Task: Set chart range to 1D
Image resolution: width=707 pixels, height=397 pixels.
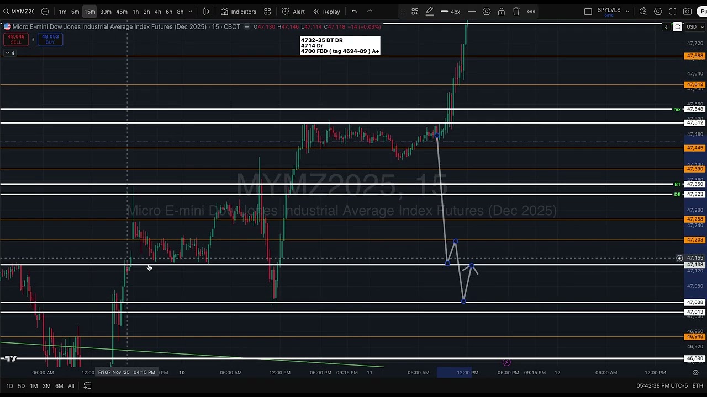Action: (9, 386)
